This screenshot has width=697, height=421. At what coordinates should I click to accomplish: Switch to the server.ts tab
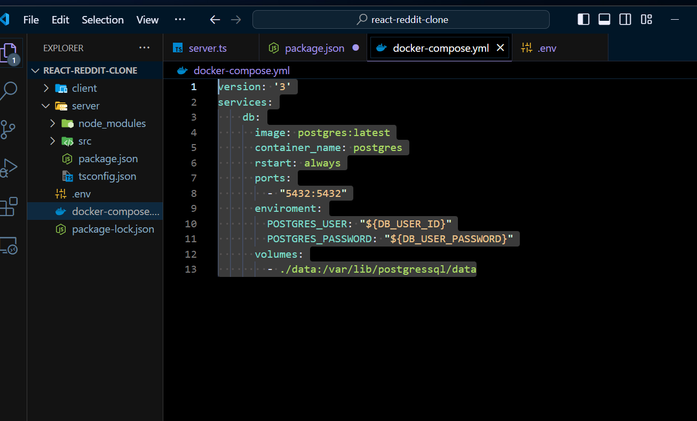coord(211,48)
